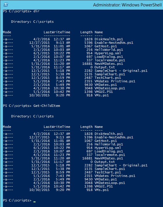Click the PowerShell icon in title bar
Image resolution: width=163 pixels, height=207 pixels.
[6, 5]
